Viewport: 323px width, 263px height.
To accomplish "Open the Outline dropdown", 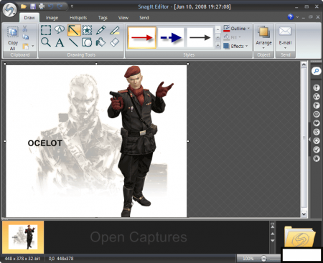I will (237, 29).
